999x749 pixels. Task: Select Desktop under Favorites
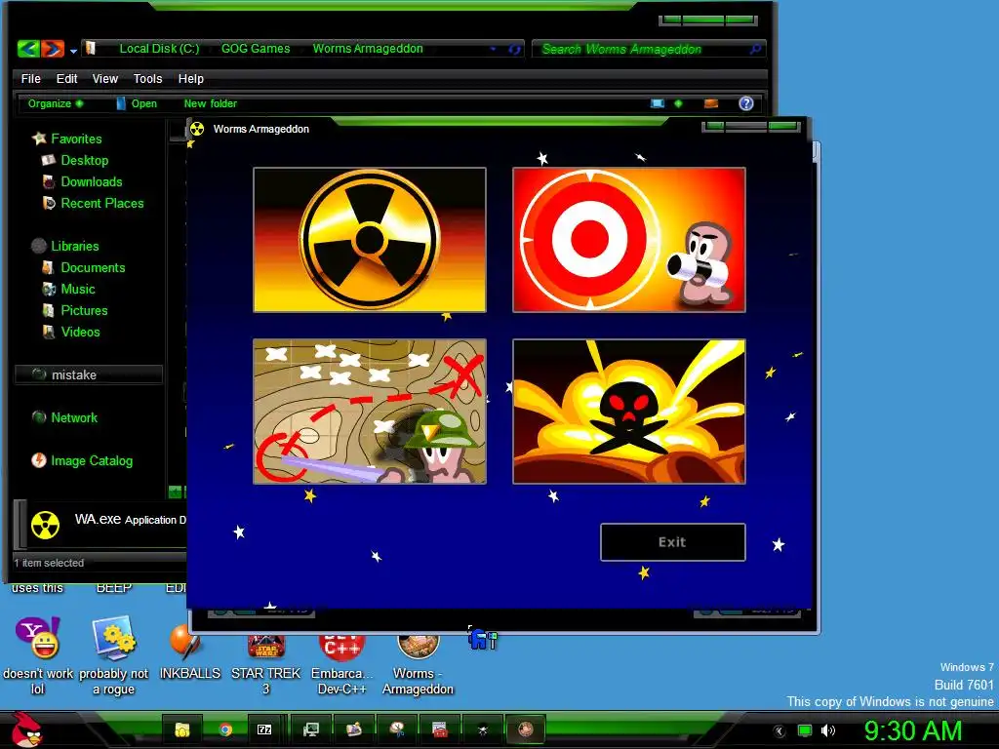75,160
